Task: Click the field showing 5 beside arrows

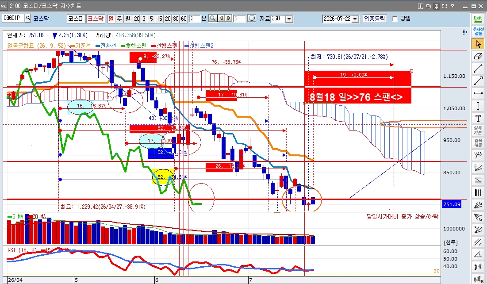Action: (239, 18)
